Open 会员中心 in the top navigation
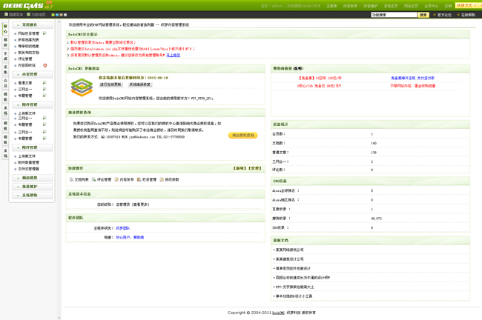 click(432, 6)
